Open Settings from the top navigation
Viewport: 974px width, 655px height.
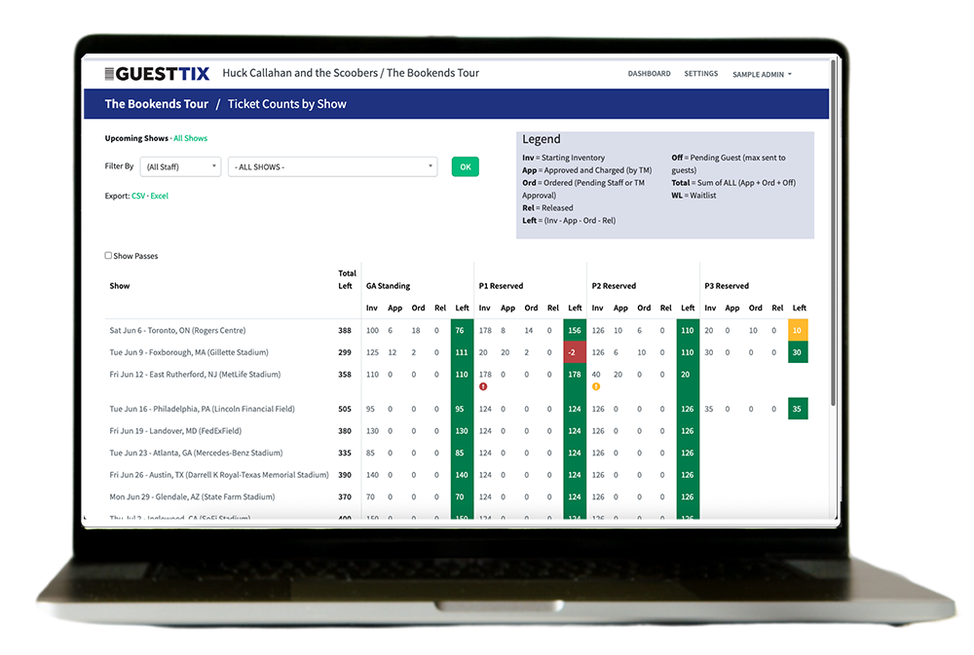[700, 74]
